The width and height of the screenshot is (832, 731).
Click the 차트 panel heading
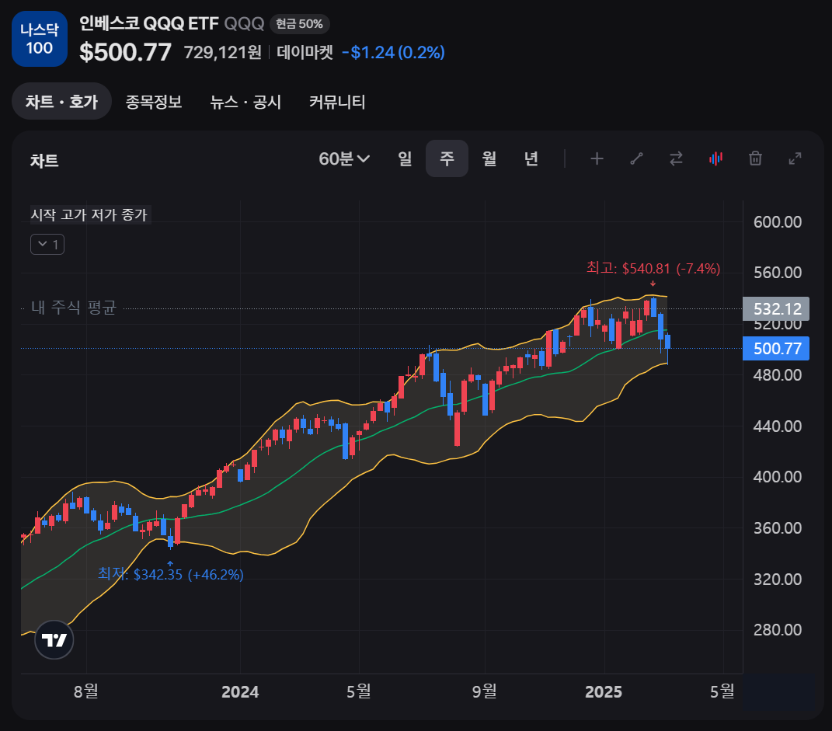coord(44,161)
